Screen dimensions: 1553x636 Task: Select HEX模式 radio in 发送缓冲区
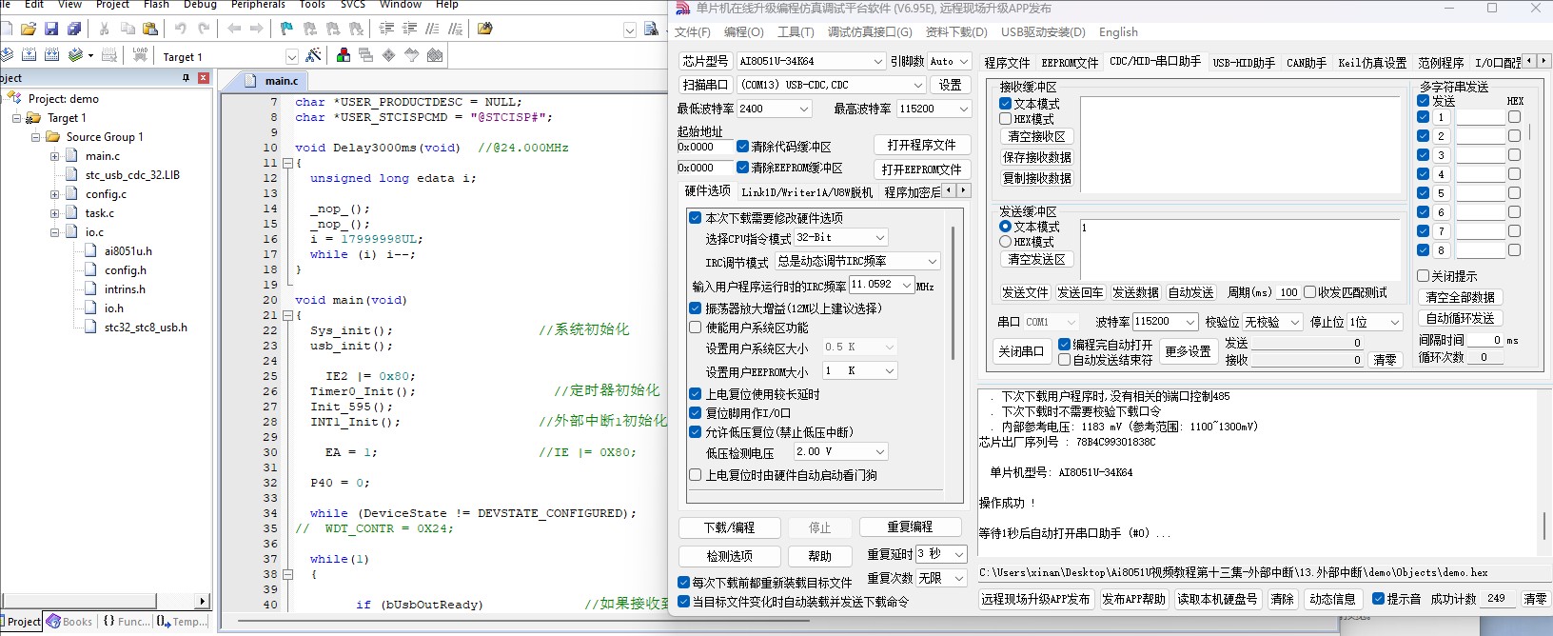pos(1005,242)
